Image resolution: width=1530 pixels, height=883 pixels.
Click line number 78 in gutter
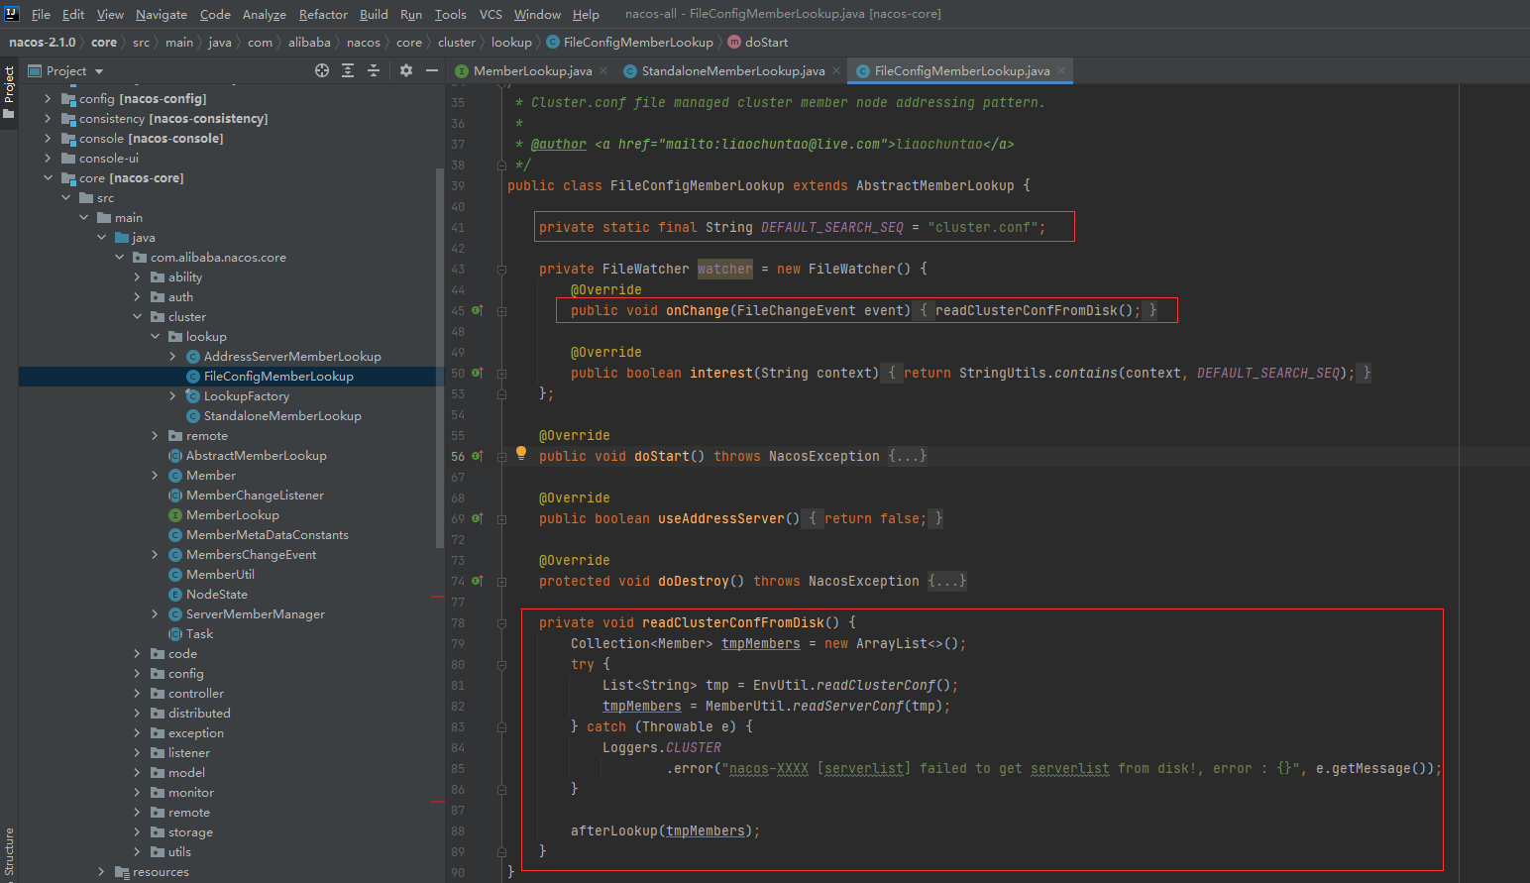click(458, 622)
